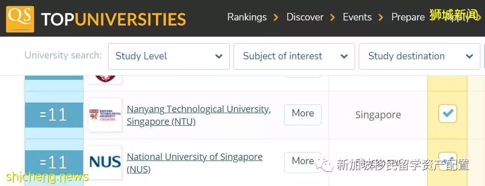This screenshot has height=186, width=485.
Task: Open the Events menu
Action: pyautogui.click(x=357, y=17)
